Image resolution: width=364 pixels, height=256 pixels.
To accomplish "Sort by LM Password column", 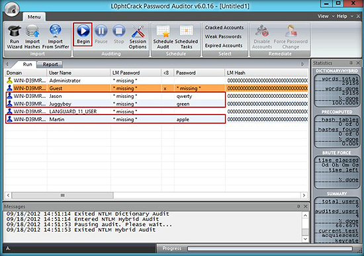I will (x=136, y=73).
